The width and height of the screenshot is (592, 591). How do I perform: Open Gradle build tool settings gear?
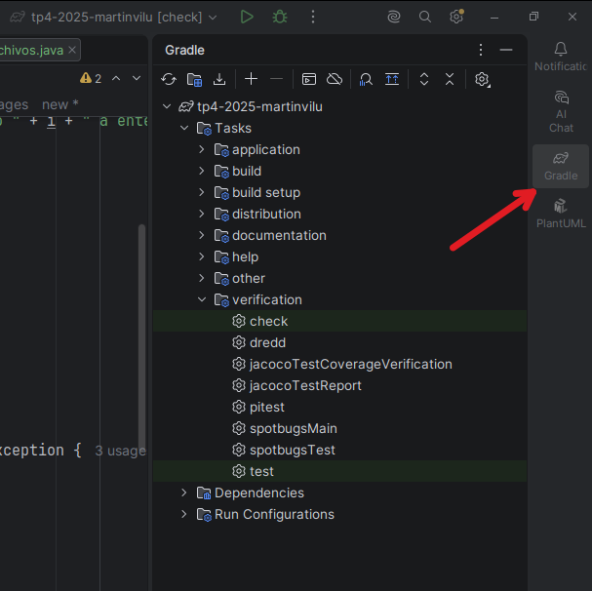[482, 79]
